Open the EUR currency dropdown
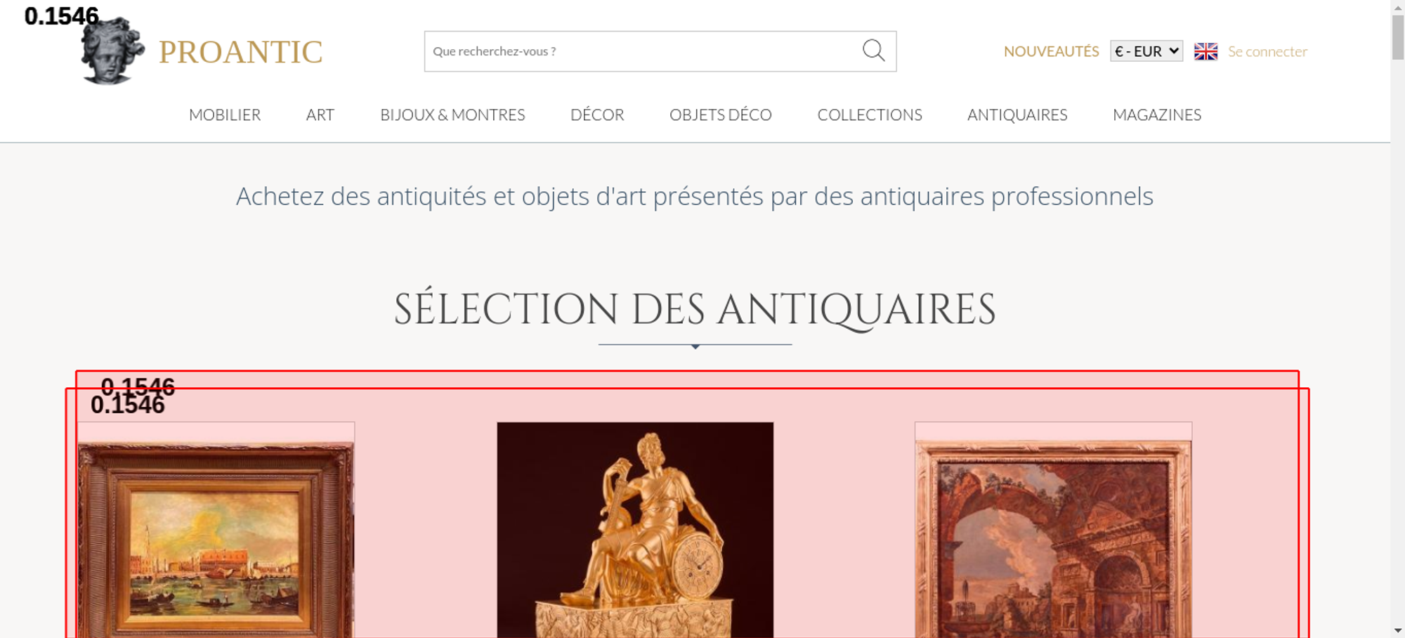 pos(1146,51)
